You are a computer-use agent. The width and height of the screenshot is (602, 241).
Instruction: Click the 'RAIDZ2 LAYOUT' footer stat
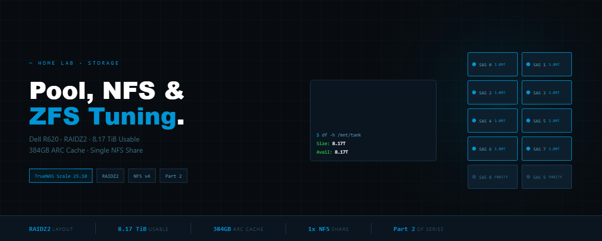(x=51, y=229)
